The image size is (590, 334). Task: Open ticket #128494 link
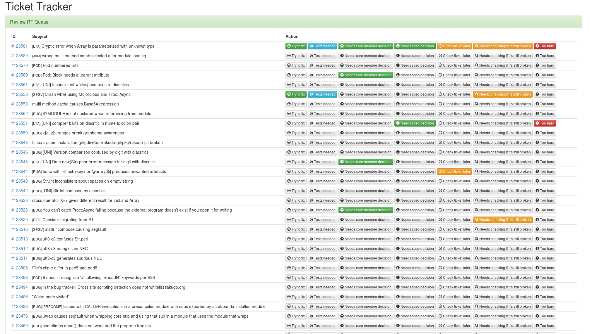(19, 287)
